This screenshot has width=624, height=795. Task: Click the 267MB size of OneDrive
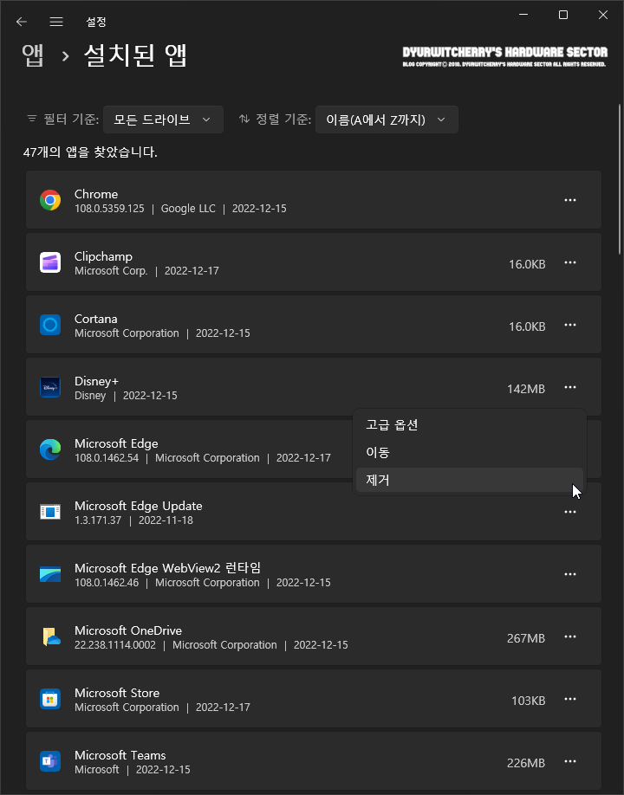click(526, 638)
